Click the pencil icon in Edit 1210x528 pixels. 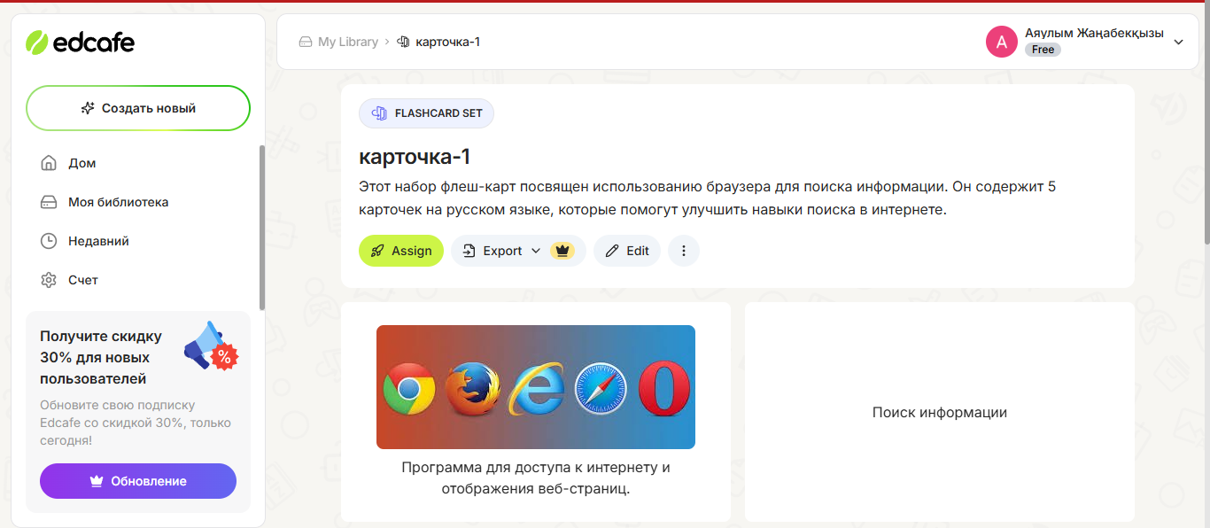[x=612, y=251]
